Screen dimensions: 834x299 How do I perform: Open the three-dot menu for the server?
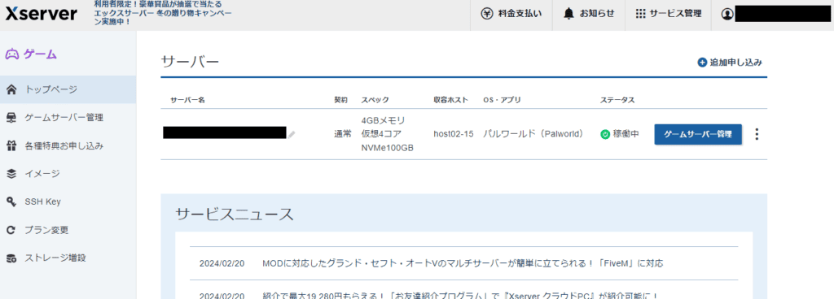[x=757, y=134]
